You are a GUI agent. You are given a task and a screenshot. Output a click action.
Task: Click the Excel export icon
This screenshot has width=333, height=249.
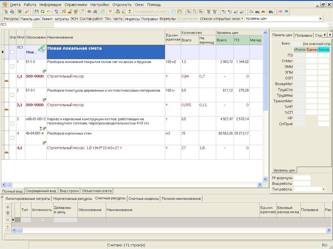[19, 11]
